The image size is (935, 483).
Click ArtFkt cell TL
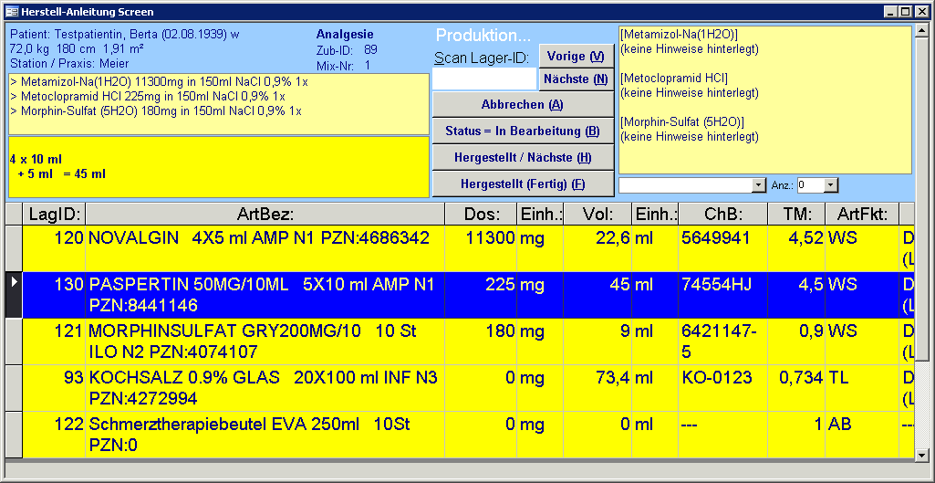862,388
